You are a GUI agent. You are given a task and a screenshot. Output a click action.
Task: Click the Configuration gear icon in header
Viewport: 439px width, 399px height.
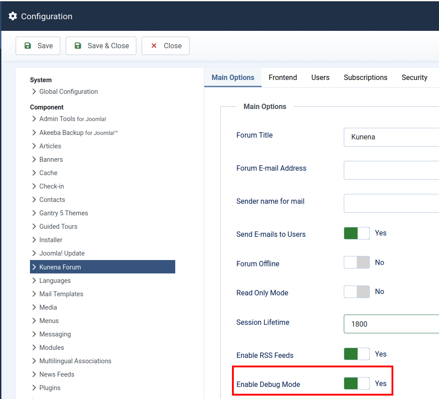[13, 16]
